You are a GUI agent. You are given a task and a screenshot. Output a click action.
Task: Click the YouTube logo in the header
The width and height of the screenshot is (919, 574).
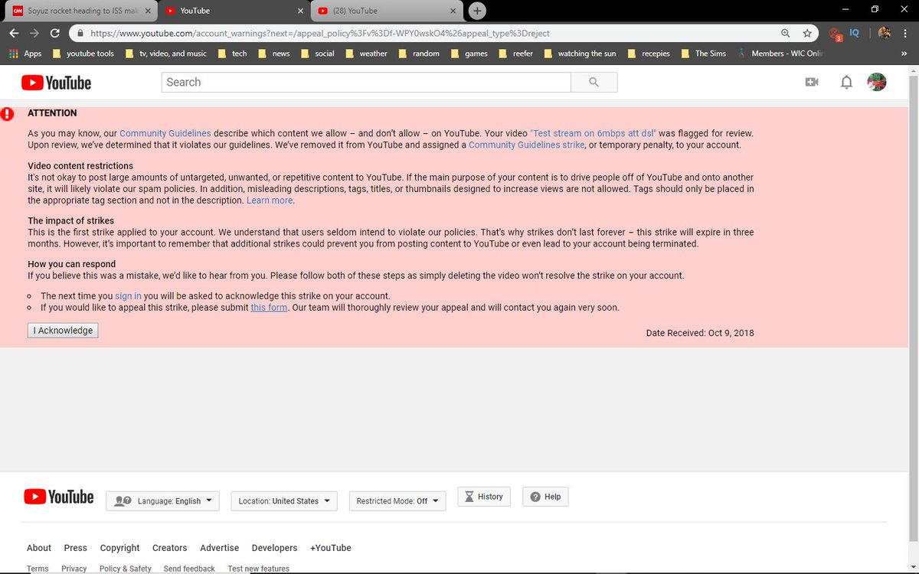[56, 83]
